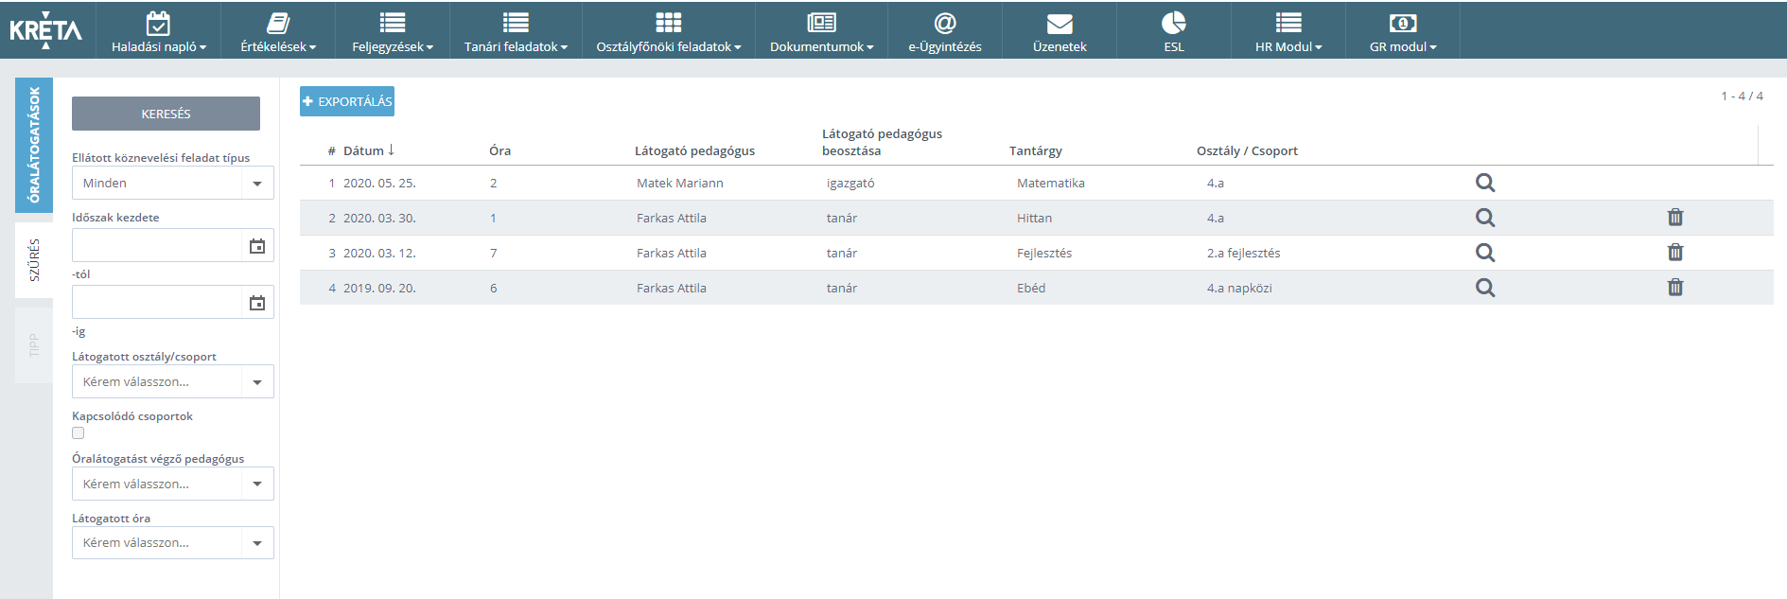Click the 2.a fejlesztés cell
The image size is (1787, 599).
[1243, 254]
